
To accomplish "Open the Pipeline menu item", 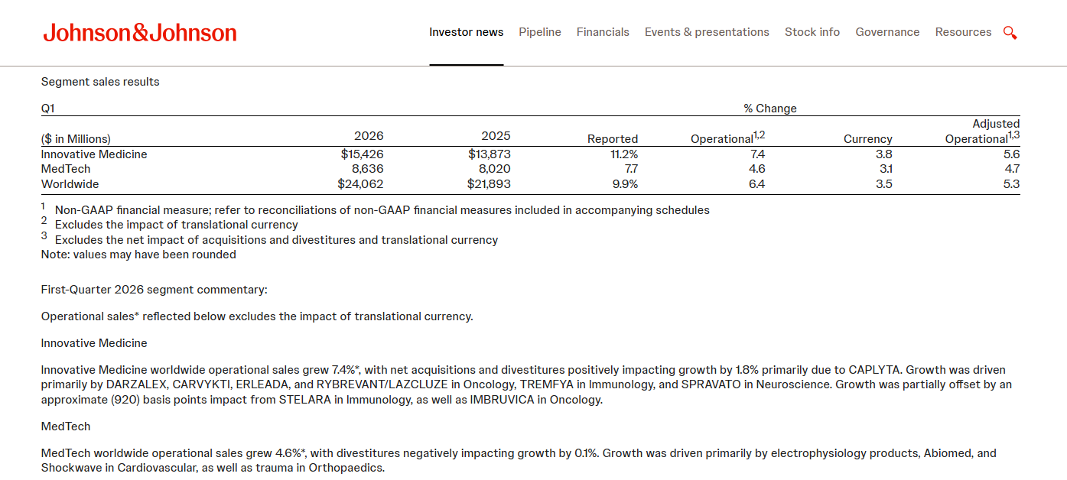I will click(540, 32).
